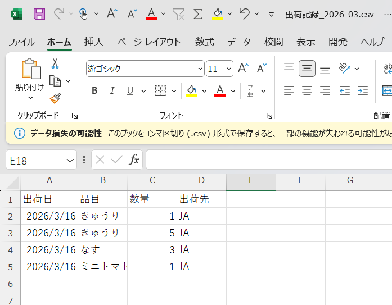Show phonetic furigana icon
The height and width of the screenshot is (305, 392).
coord(250,91)
